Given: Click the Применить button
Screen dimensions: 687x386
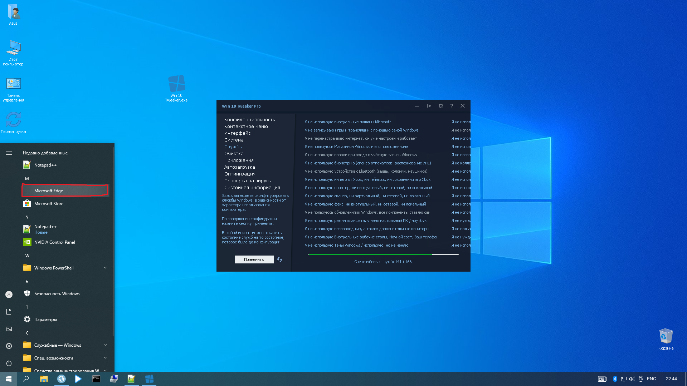Looking at the screenshot, I should coord(254,259).
